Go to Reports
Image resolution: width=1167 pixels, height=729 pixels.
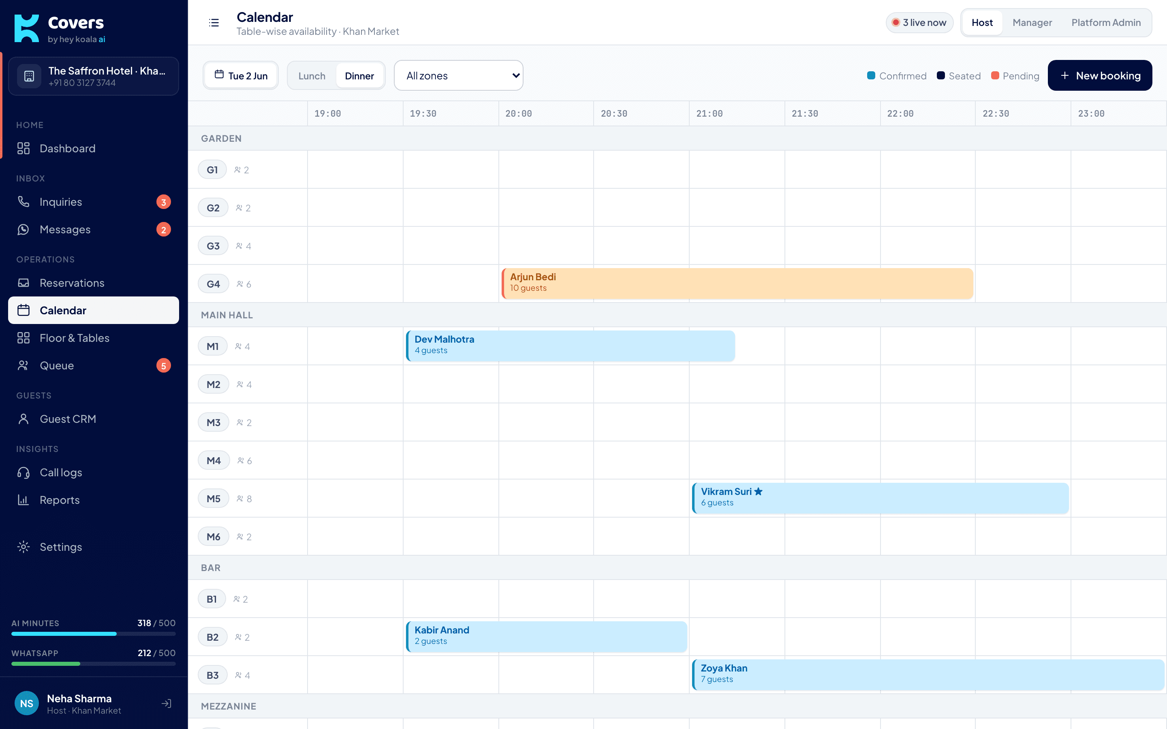click(x=94, y=500)
